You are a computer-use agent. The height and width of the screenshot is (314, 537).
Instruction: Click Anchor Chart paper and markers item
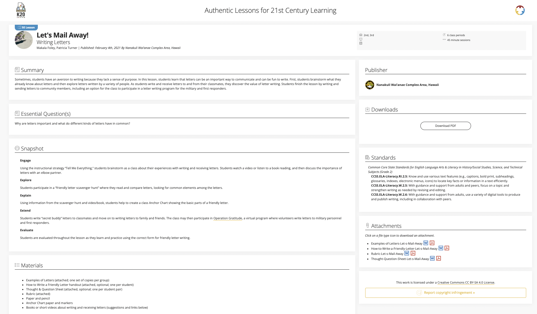point(49,303)
